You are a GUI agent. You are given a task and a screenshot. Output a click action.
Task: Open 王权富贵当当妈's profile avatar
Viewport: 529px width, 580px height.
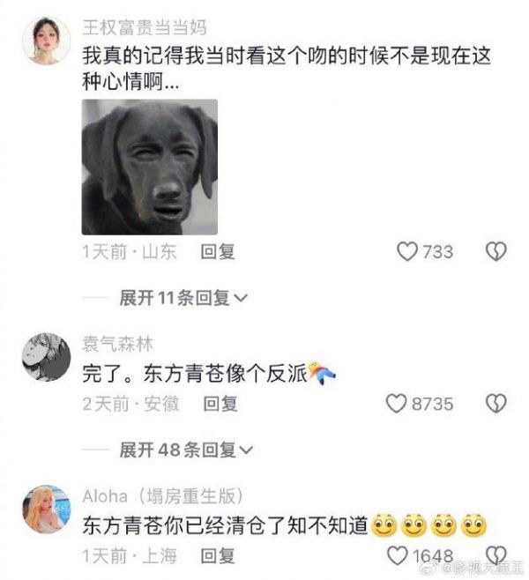pos(47,41)
